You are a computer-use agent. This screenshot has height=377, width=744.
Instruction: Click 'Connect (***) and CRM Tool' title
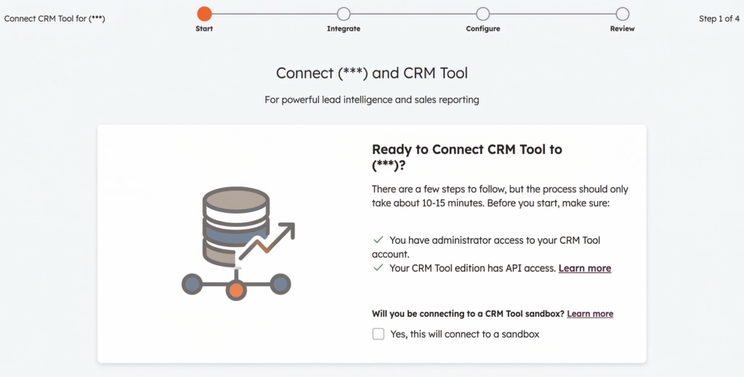pos(372,73)
